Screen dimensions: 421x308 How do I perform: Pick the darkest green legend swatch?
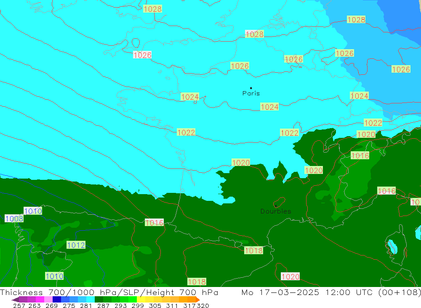pos(99,300)
